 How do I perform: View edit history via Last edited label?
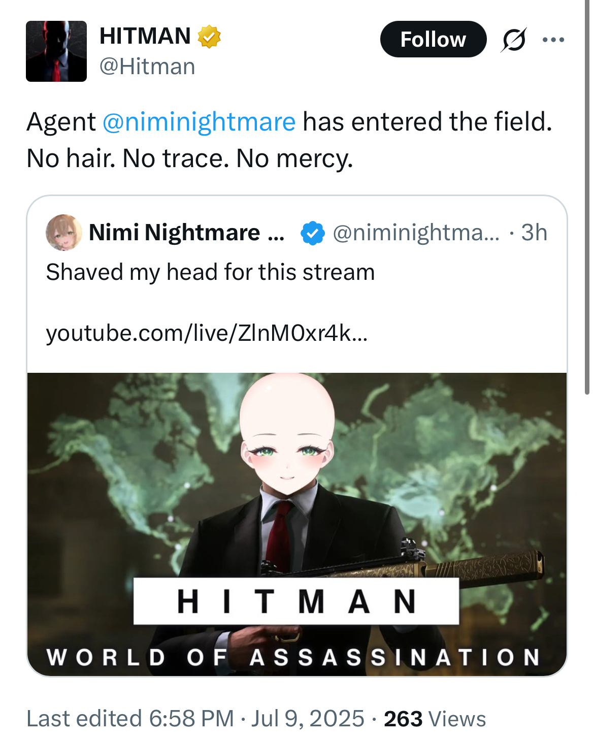coord(84,718)
